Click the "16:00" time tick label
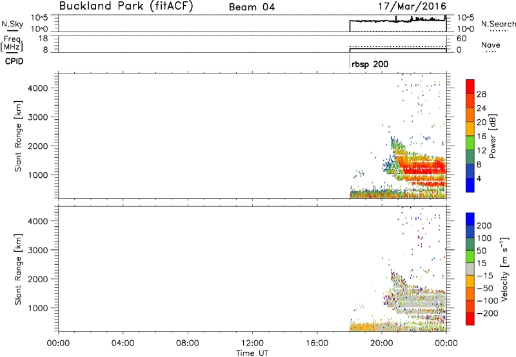 tap(317, 343)
